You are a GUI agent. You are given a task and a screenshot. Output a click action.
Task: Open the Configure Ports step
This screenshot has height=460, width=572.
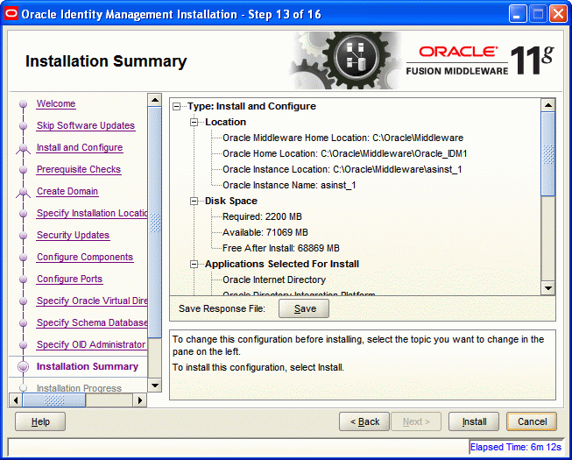coord(69,279)
